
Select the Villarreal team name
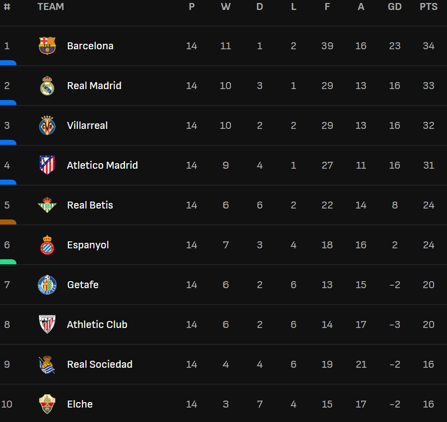coord(87,125)
